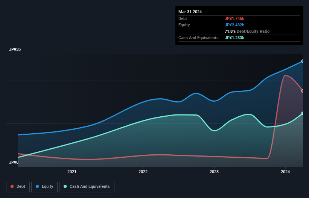Click the 2023 x-axis label

pos(214,172)
